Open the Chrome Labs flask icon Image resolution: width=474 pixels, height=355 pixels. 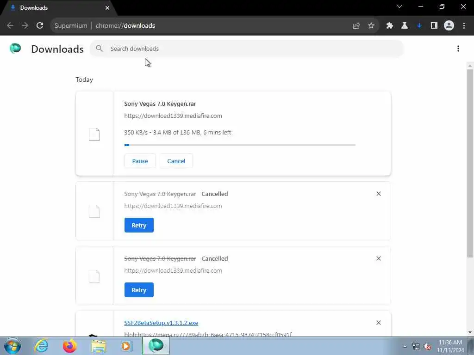[405, 26]
